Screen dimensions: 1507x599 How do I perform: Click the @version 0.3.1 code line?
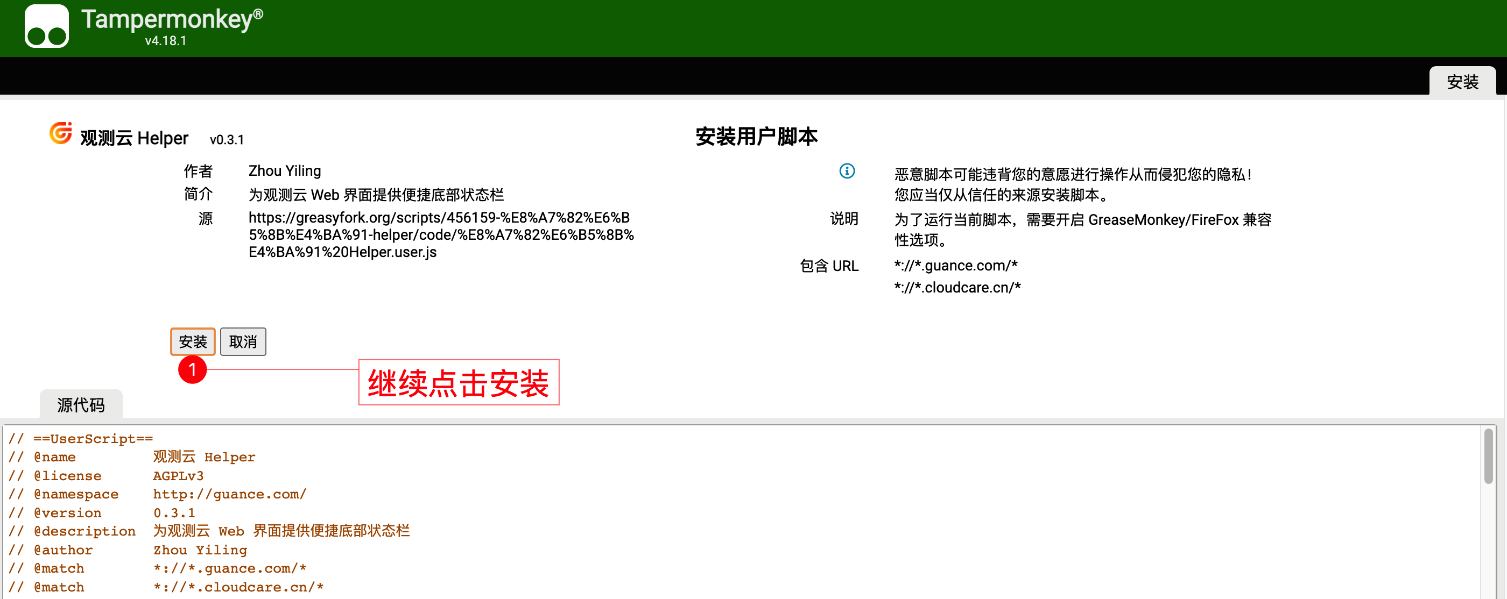102,513
